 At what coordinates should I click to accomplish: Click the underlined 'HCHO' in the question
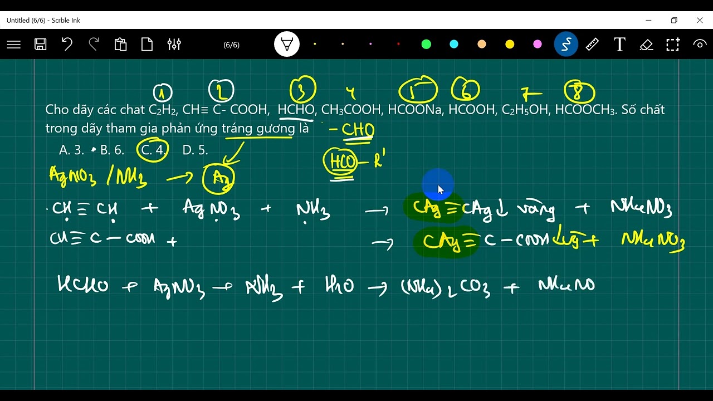point(296,110)
